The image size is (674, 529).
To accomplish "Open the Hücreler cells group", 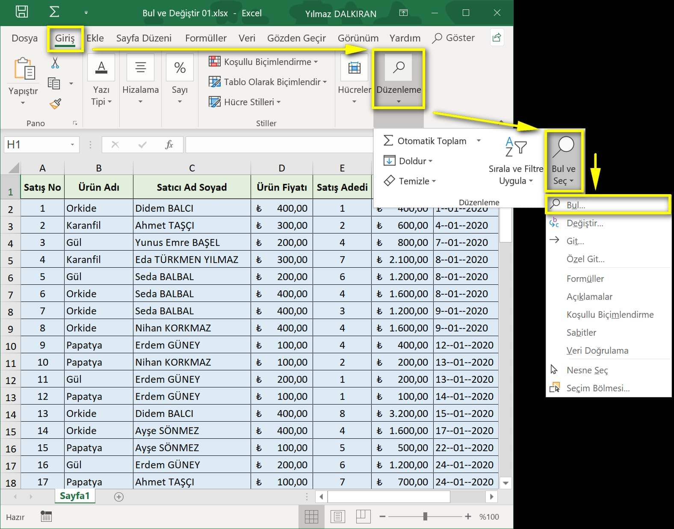I will tap(354, 80).
